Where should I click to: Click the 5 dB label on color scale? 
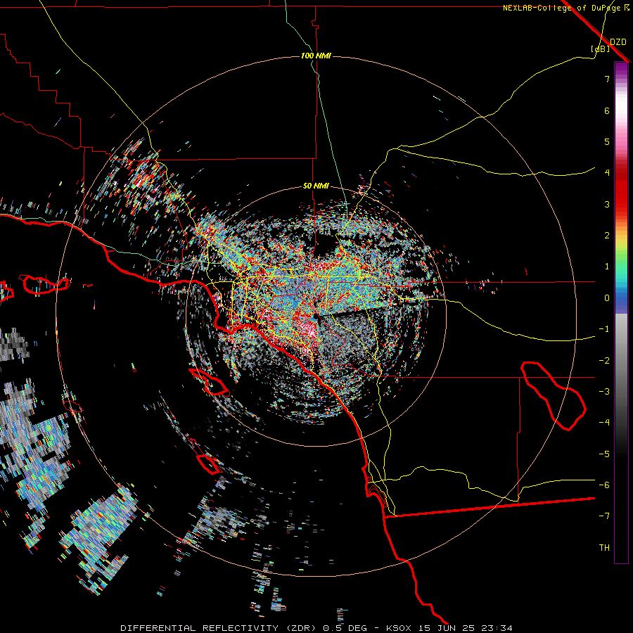click(607, 141)
